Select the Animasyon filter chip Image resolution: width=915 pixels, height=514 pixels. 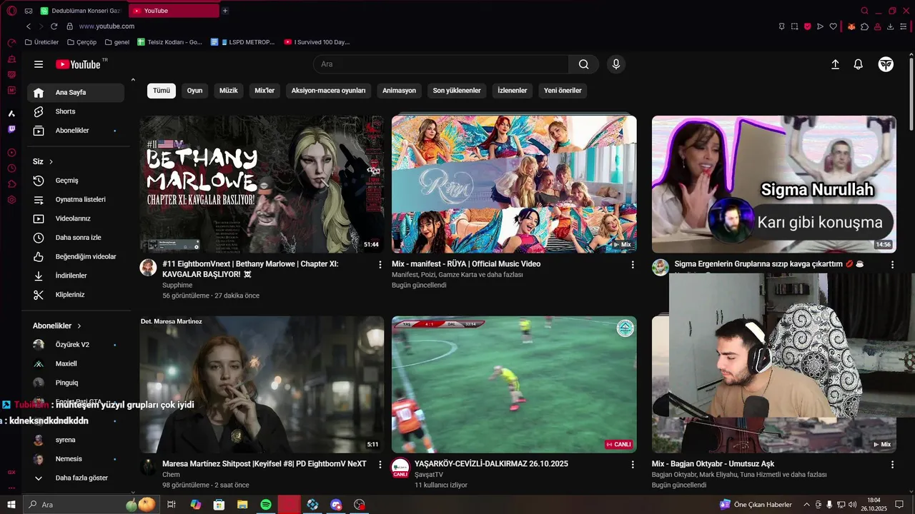click(400, 91)
